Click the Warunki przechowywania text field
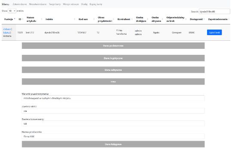 click(113, 98)
